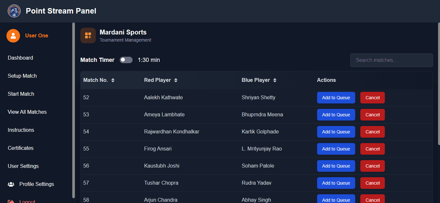Click the Point Stream Panel title

(61, 11)
